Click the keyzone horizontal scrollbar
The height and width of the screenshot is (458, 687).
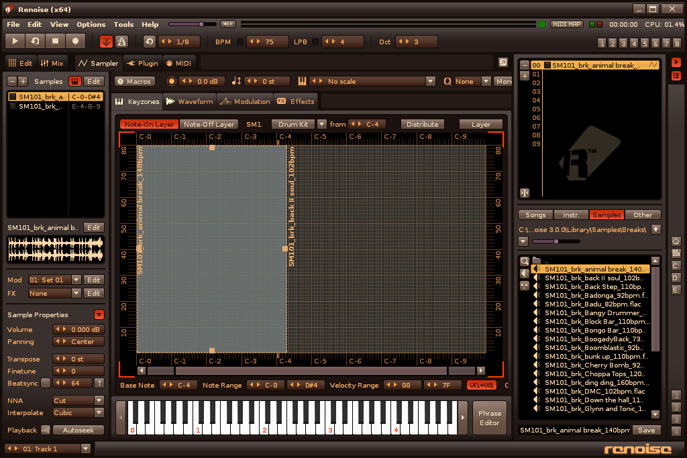(311, 371)
